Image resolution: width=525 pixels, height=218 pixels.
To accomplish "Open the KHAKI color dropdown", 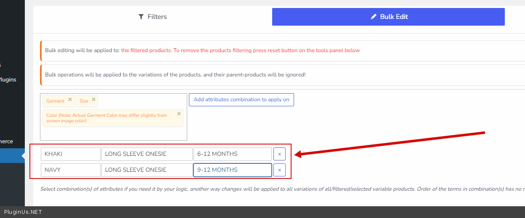I will (71, 154).
